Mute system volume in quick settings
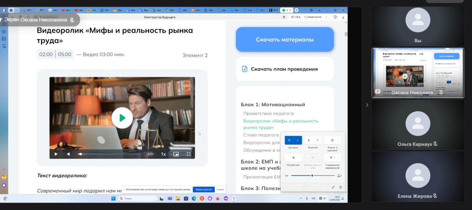Screen dimensions: 472x210 point(287,176)
